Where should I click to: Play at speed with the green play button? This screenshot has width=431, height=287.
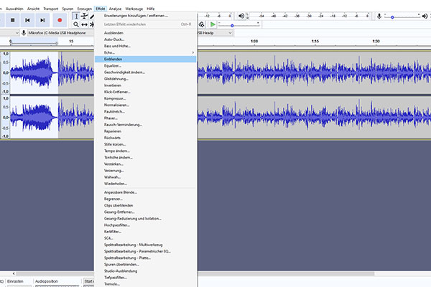pyautogui.click(x=213, y=24)
